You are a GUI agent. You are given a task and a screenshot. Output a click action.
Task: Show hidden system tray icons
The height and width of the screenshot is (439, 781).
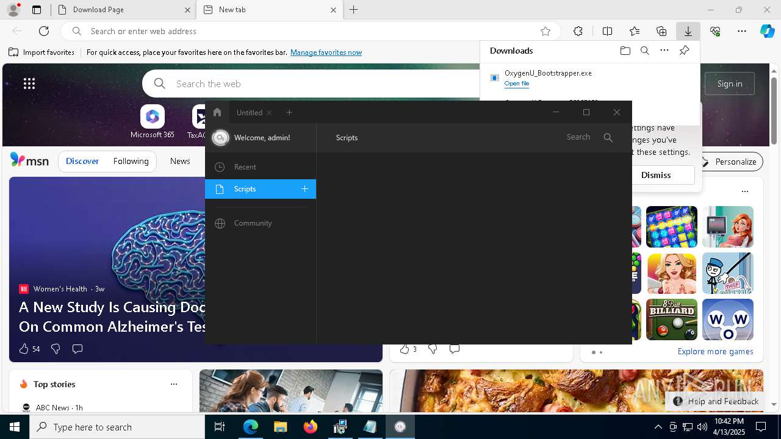coord(658,427)
